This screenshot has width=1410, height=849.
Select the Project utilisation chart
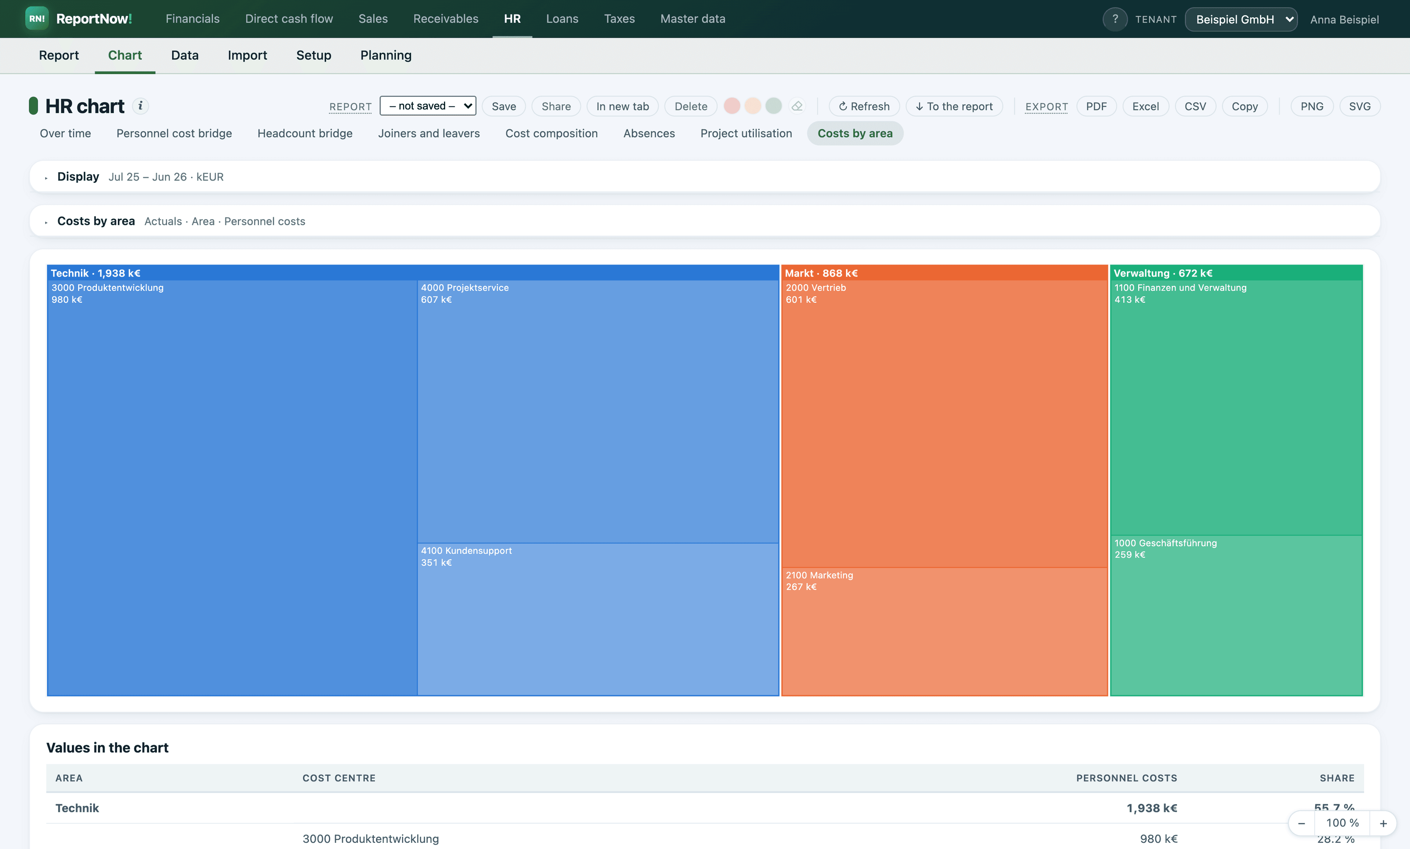pyautogui.click(x=746, y=133)
